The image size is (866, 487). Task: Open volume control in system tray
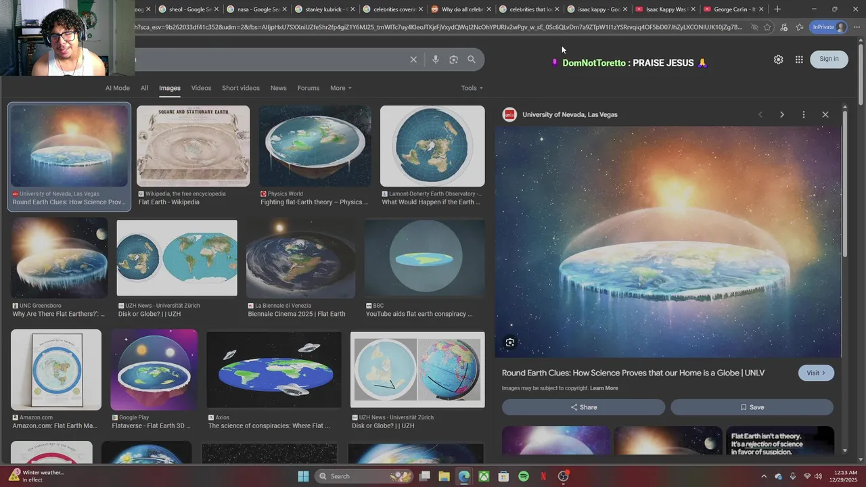point(818,476)
